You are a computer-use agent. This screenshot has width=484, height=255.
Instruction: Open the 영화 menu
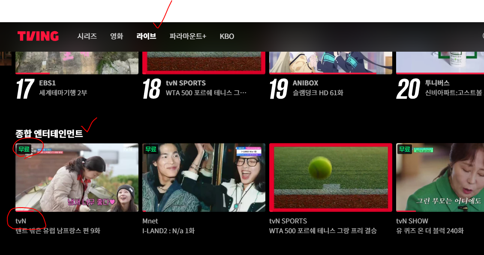click(x=117, y=36)
